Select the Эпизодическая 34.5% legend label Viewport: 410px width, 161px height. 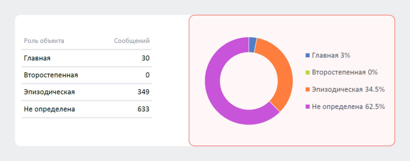click(348, 90)
